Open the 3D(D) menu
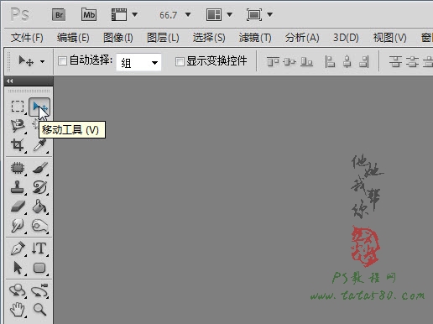This screenshot has width=433, height=324. (x=346, y=38)
